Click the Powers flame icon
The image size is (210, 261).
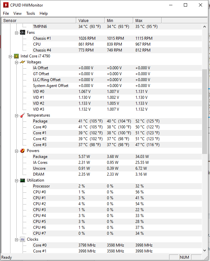coord(23,151)
